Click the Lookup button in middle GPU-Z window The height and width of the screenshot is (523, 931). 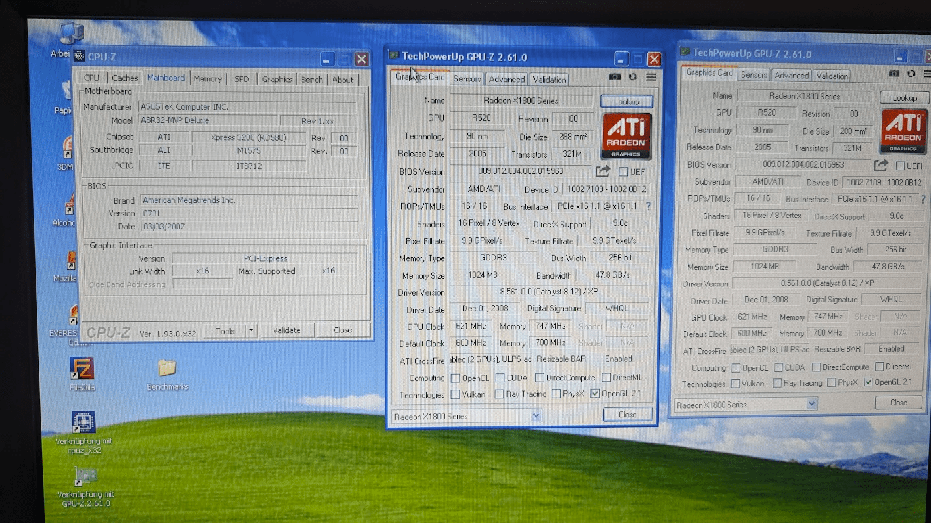coord(626,102)
